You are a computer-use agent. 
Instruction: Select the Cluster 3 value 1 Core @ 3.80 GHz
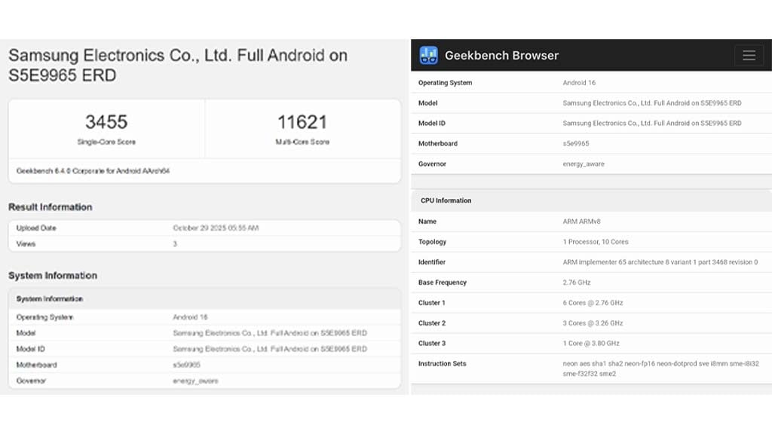click(x=591, y=344)
